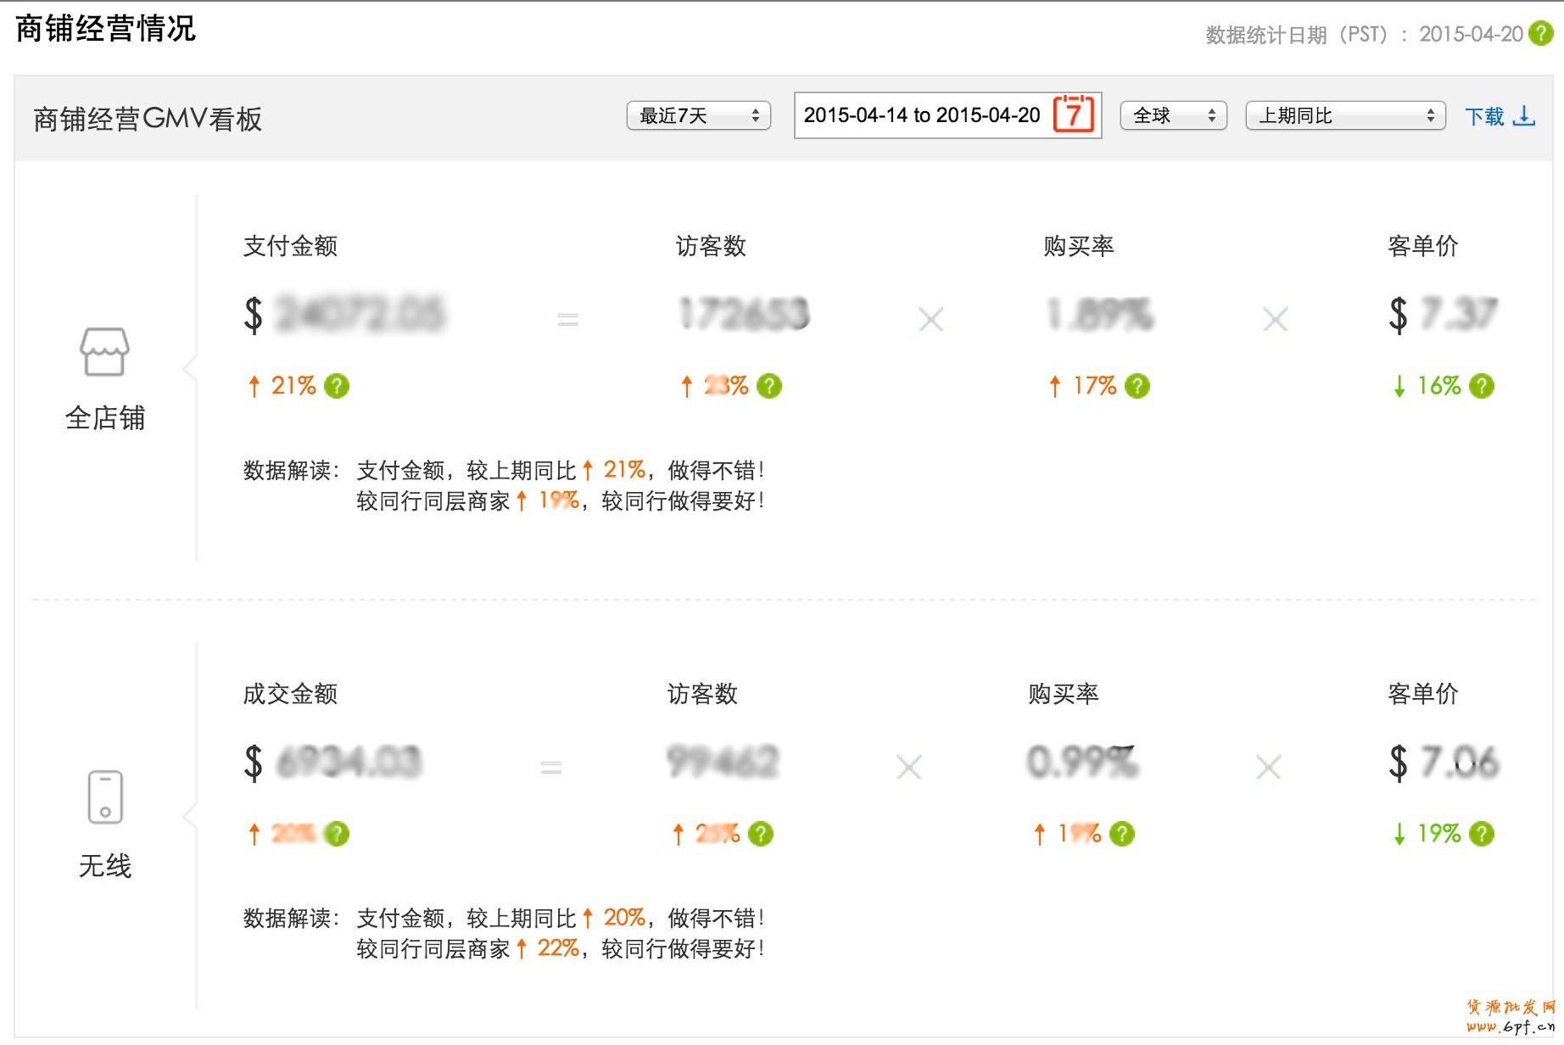1564x1045 pixels.
Task: Click help icon beside 无线 访客数 change
Action: click(760, 834)
